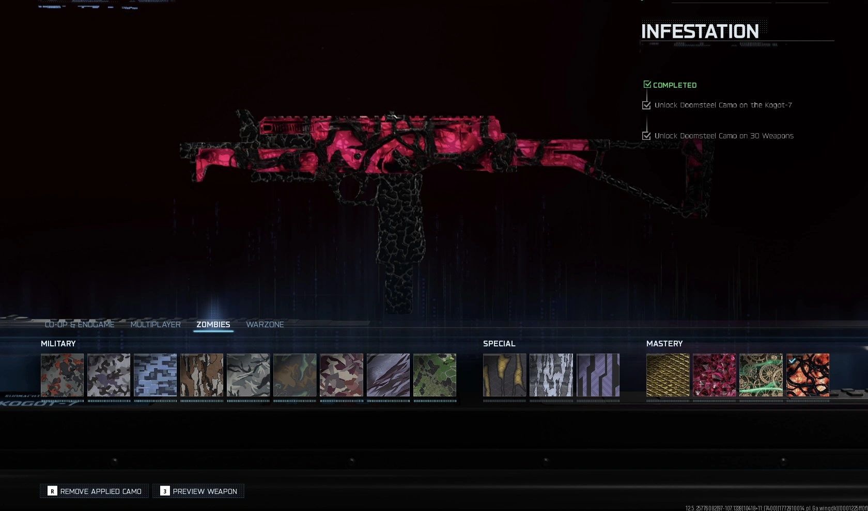Viewport: 868px width, 511px height.
Task: Select the red and gray splotch Military camo
Action: 62,375
